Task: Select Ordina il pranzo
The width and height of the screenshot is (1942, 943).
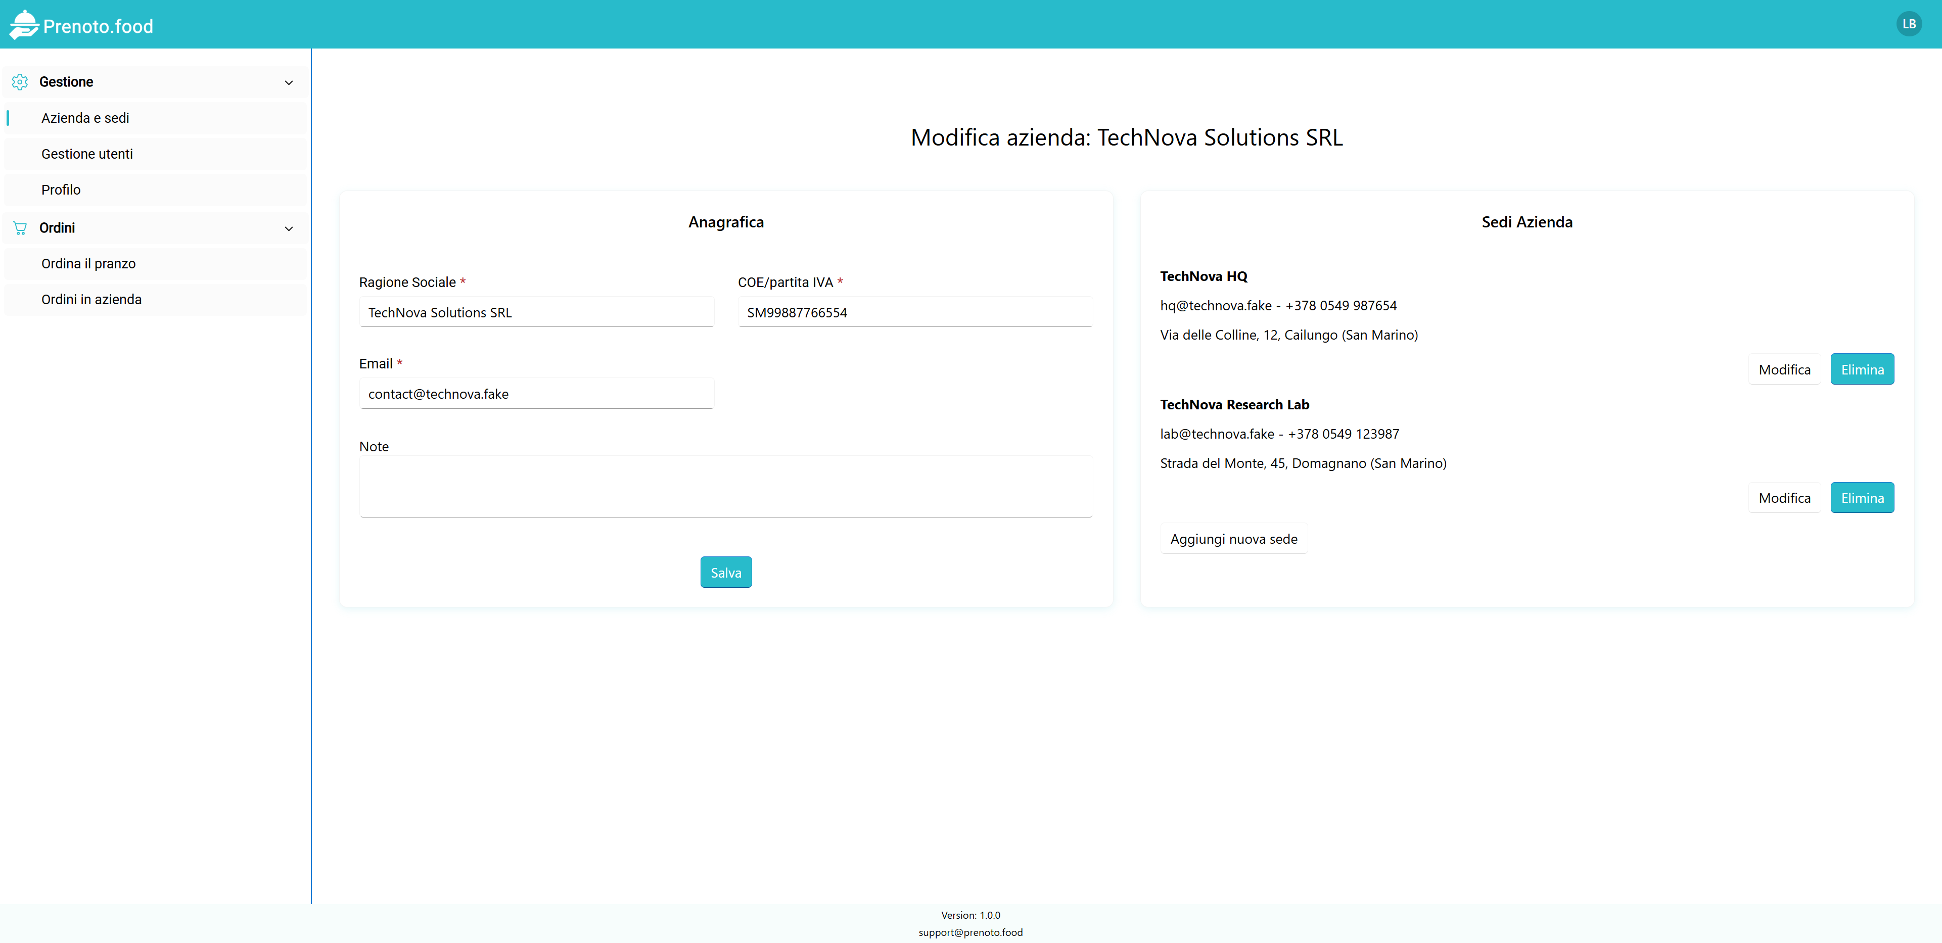Action: (88, 264)
